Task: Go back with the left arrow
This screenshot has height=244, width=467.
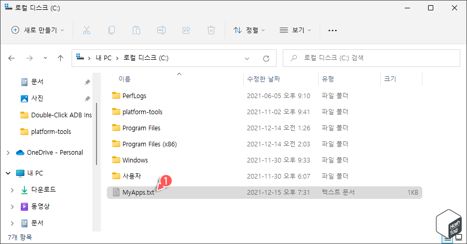Action: pyautogui.click(x=11, y=58)
